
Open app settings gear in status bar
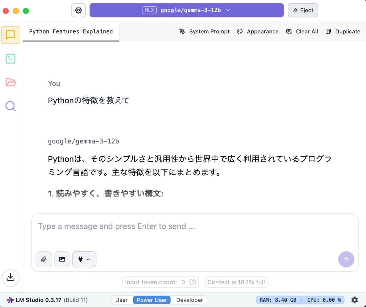[355, 300]
